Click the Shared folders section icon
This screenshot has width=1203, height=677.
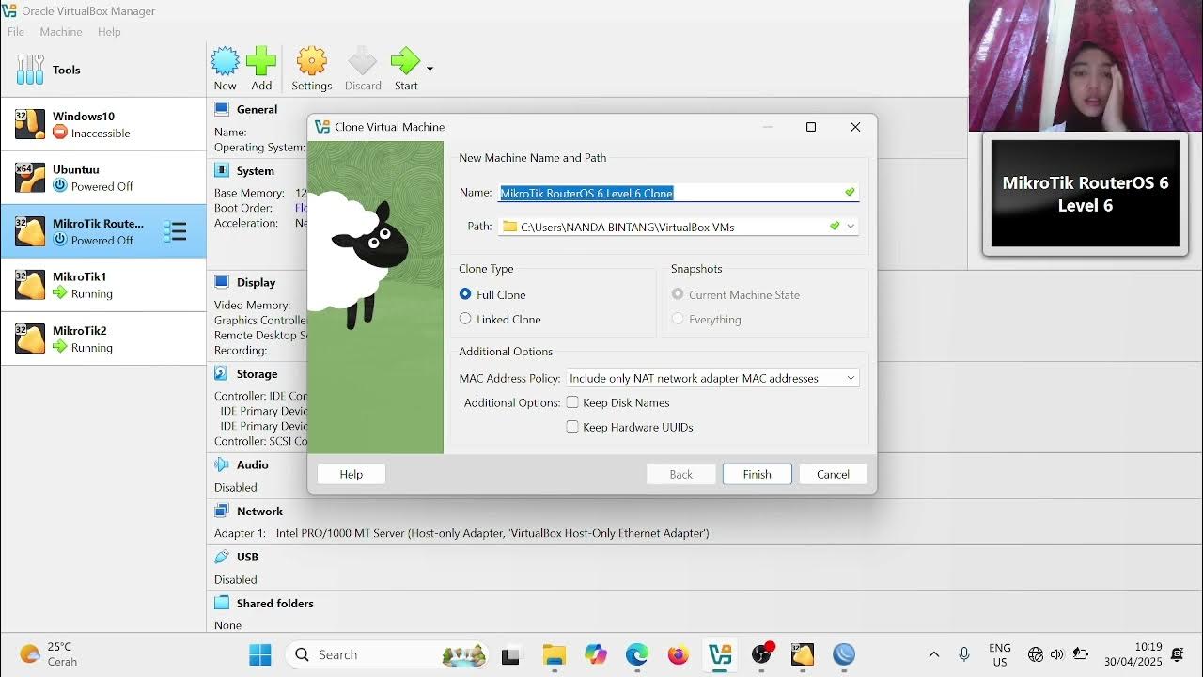tap(222, 603)
